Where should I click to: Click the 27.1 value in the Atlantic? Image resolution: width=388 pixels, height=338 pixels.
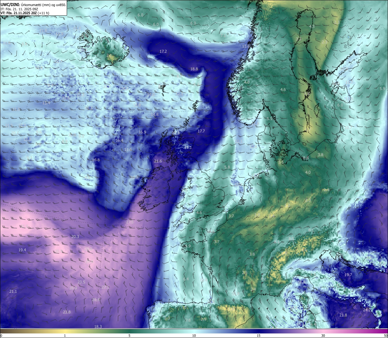tap(105, 287)
